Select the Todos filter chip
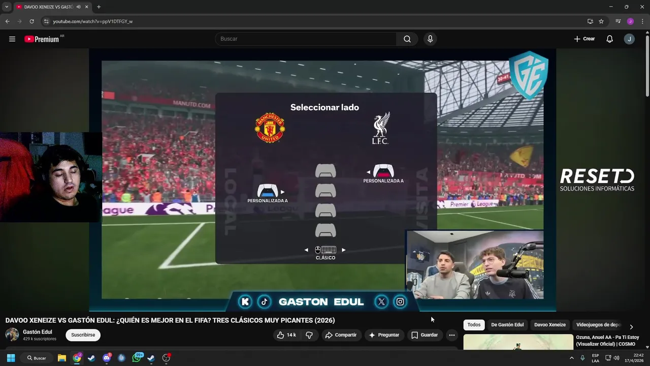Screen dimensions: 650x366 [474, 325]
